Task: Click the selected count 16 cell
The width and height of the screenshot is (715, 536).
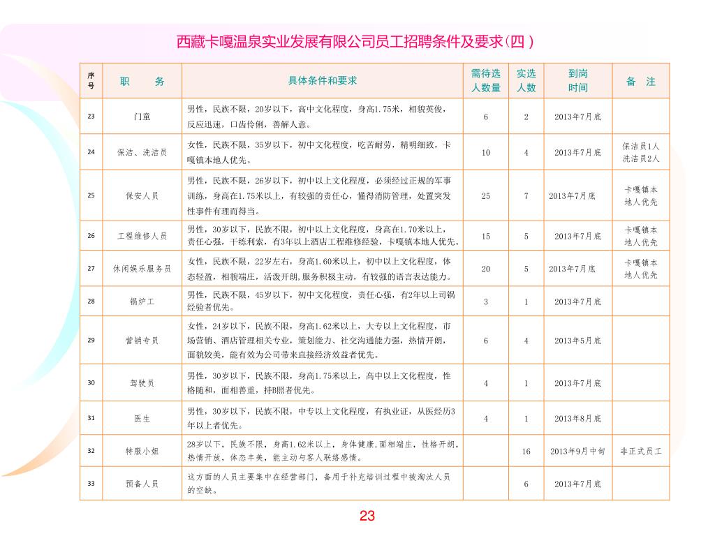Action: point(526,452)
